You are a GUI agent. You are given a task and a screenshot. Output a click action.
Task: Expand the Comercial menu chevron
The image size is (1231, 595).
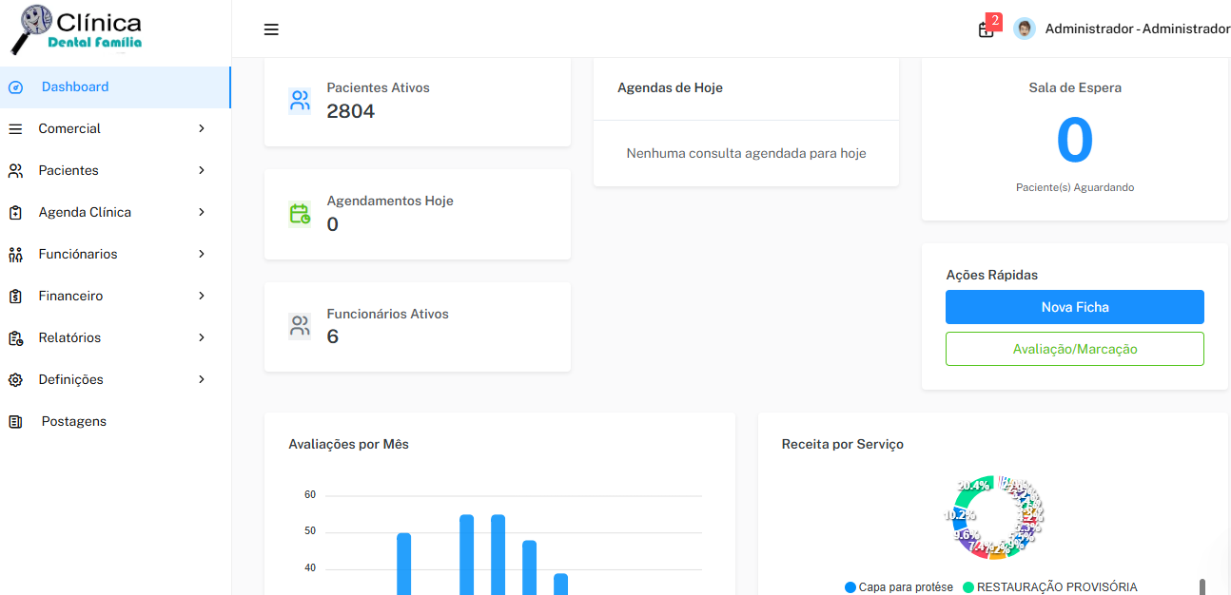tap(202, 128)
